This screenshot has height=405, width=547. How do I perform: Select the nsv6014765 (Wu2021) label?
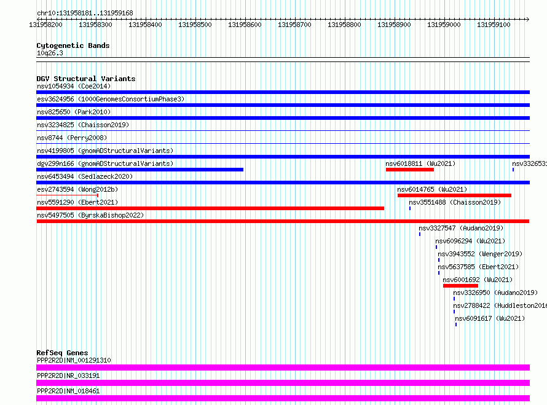pos(432,189)
